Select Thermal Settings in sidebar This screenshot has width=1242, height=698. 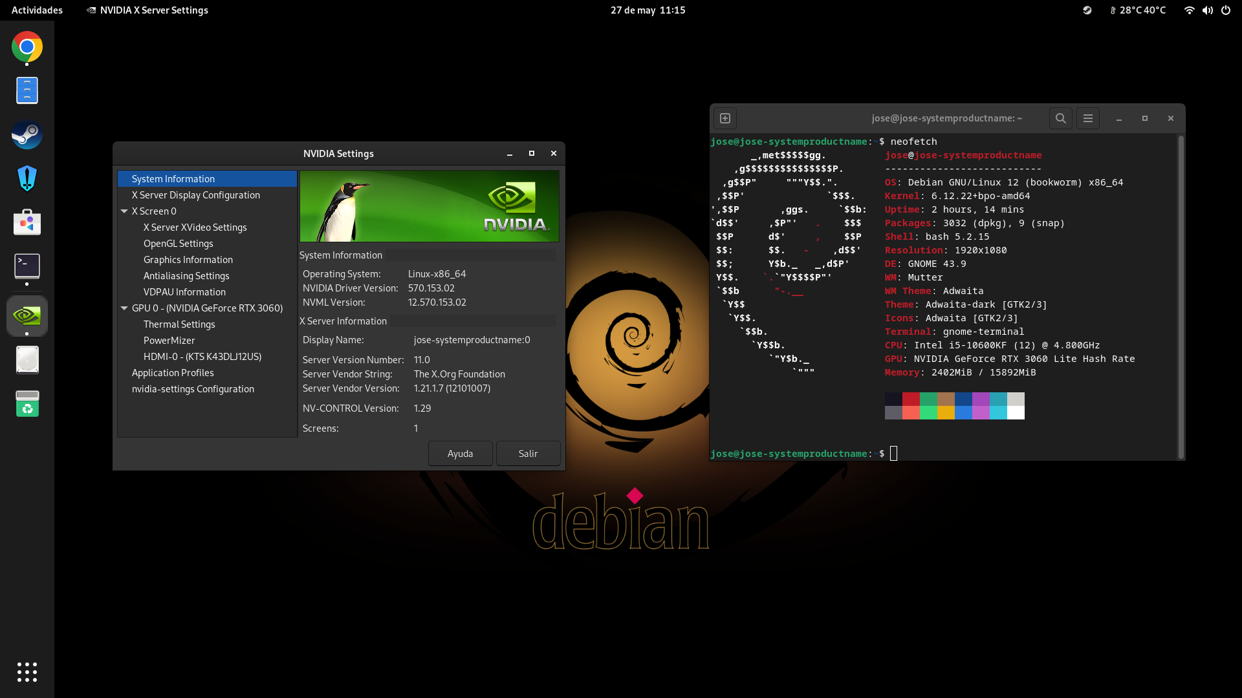(x=179, y=324)
